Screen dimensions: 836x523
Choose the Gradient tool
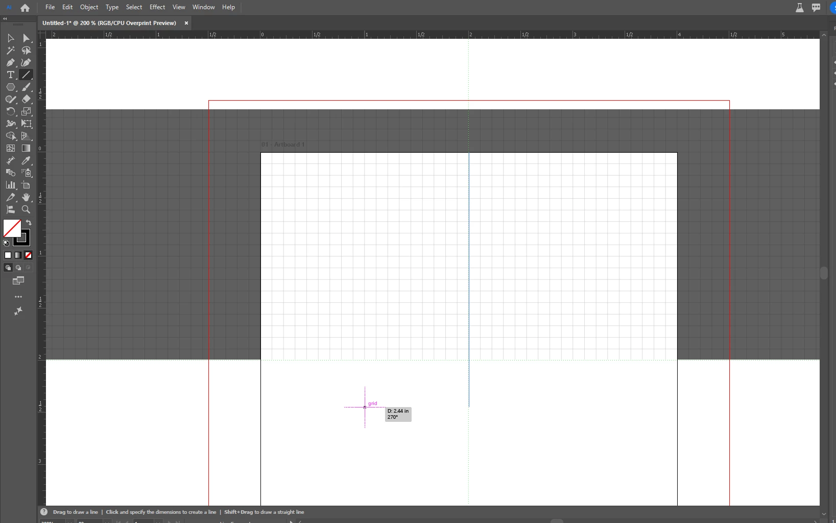(x=26, y=149)
